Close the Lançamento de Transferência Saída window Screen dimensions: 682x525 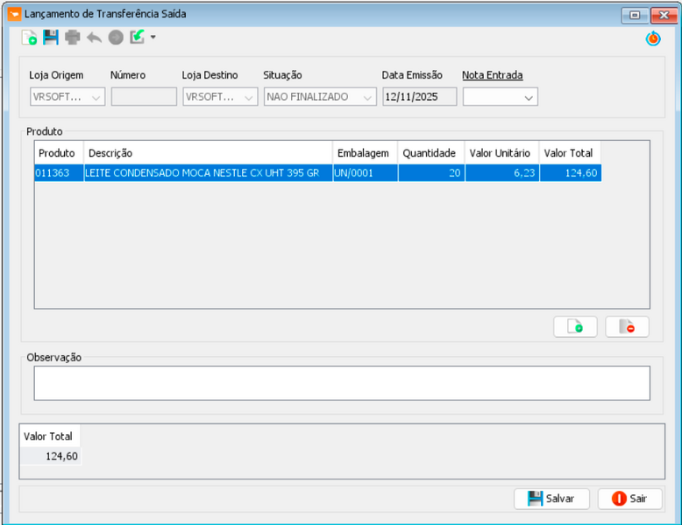click(x=664, y=16)
